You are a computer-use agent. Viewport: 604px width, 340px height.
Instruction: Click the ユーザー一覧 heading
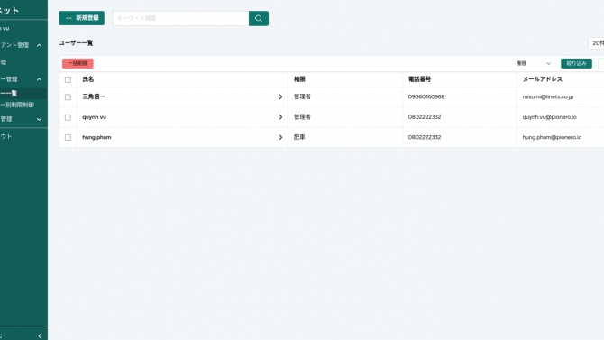coord(76,43)
